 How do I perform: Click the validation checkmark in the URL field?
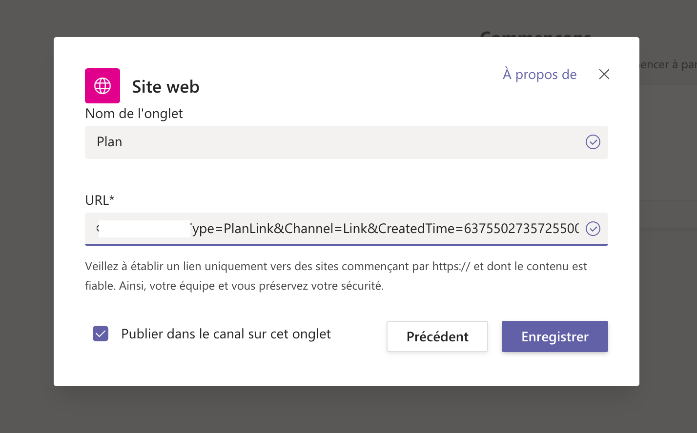[593, 229]
